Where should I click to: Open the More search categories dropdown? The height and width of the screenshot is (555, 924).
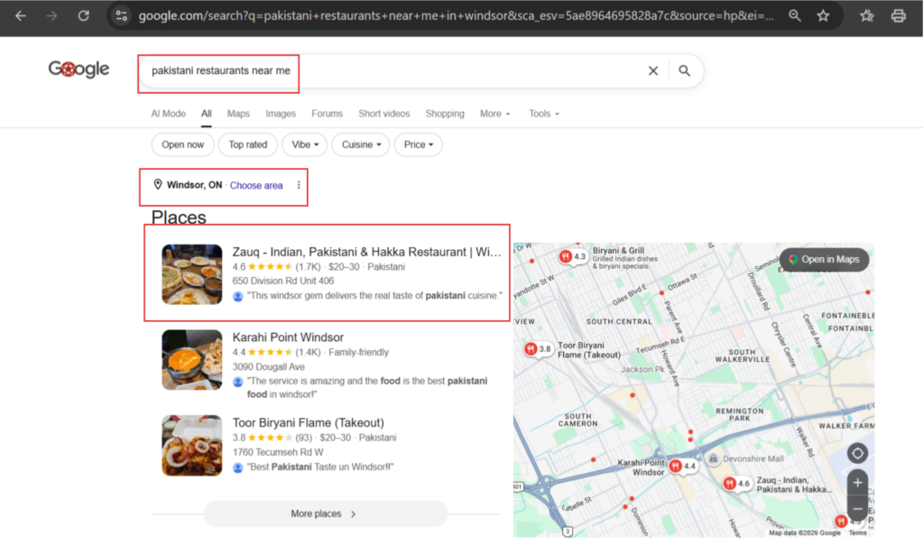coord(495,114)
